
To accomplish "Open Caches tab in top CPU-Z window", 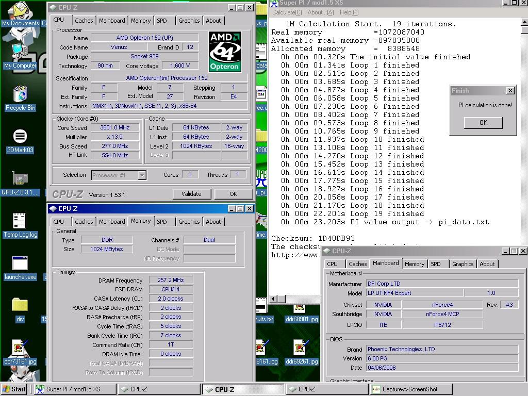I will 84,21.
